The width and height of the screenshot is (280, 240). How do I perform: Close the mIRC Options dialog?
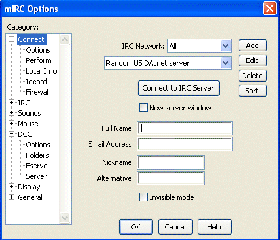coord(269,9)
